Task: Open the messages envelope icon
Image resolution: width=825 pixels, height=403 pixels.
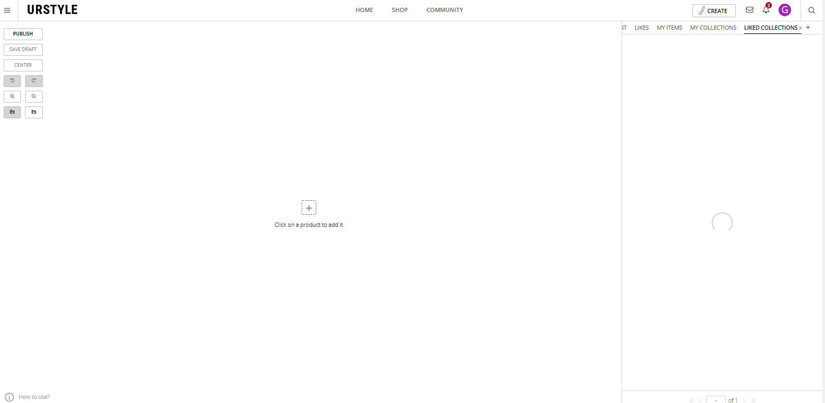Action: [x=749, y=10]
